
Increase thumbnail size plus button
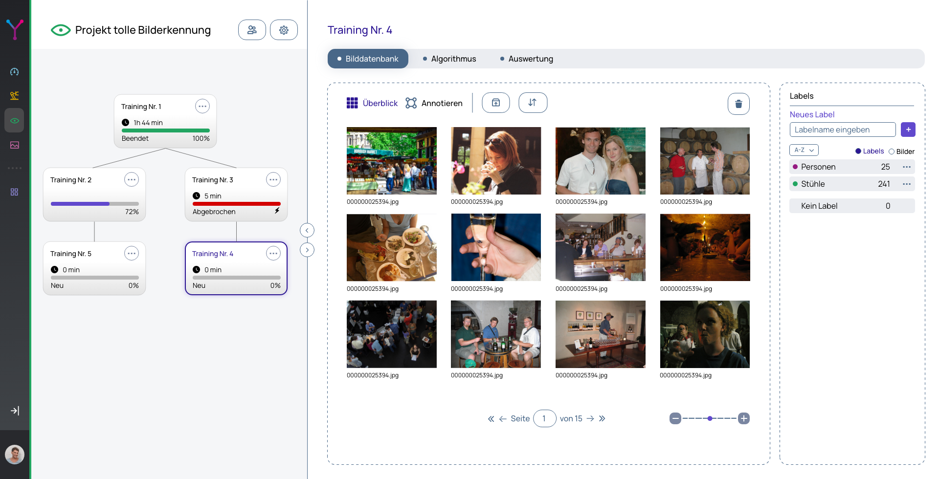744,418
